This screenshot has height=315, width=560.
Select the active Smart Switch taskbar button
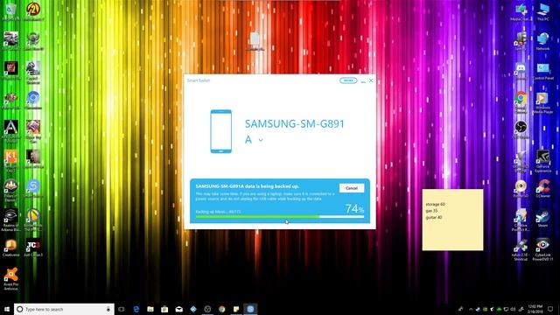tap(250, 309)
